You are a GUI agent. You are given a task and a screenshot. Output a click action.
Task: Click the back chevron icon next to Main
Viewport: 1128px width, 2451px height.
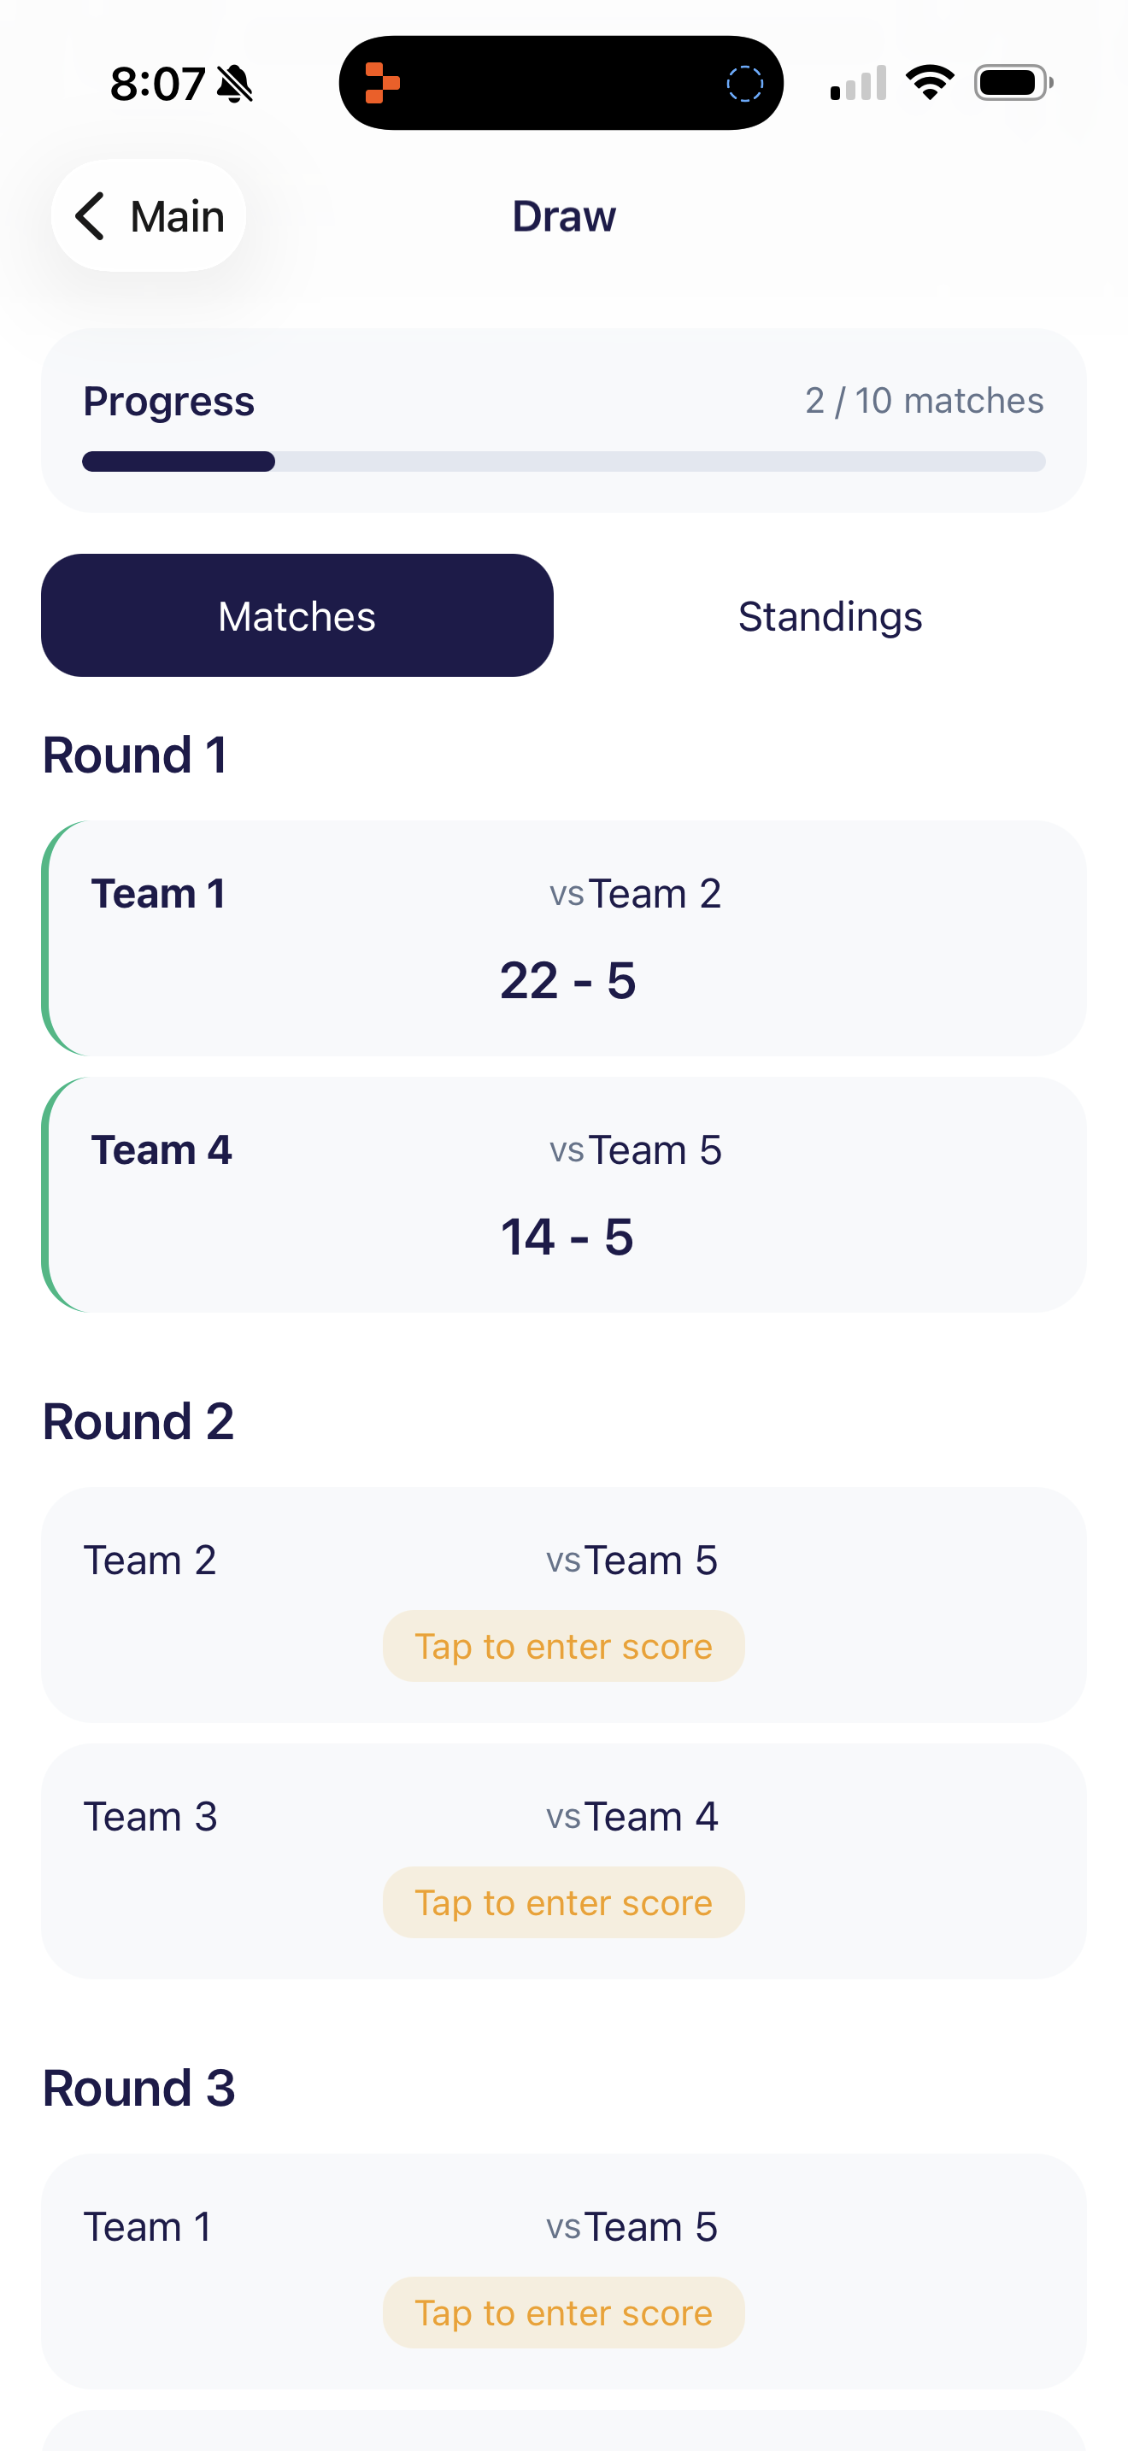(x=91, y=216)
